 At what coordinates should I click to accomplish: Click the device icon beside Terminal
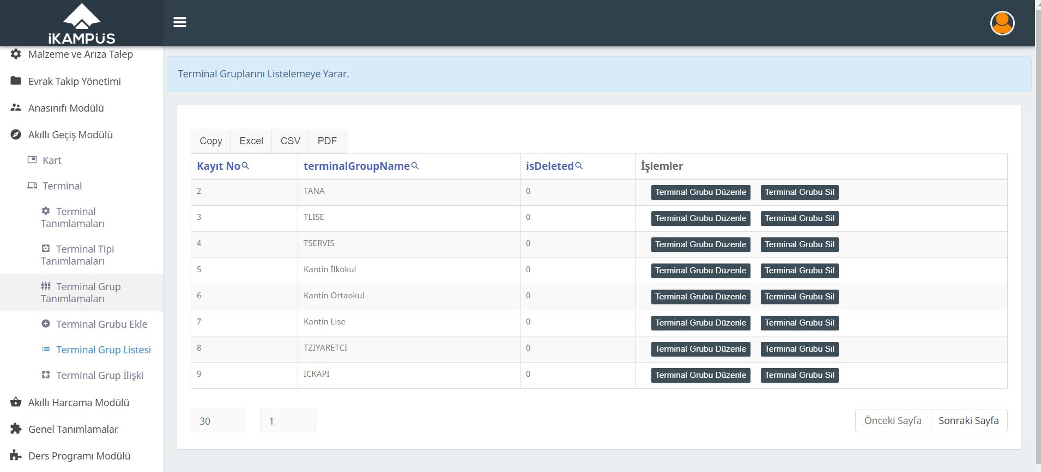click(x=32, y=186)
